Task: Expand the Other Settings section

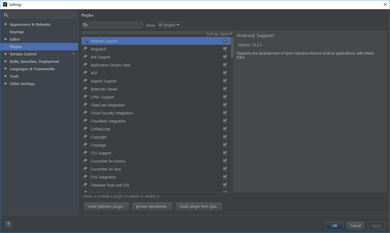Action: click(6, 84)
